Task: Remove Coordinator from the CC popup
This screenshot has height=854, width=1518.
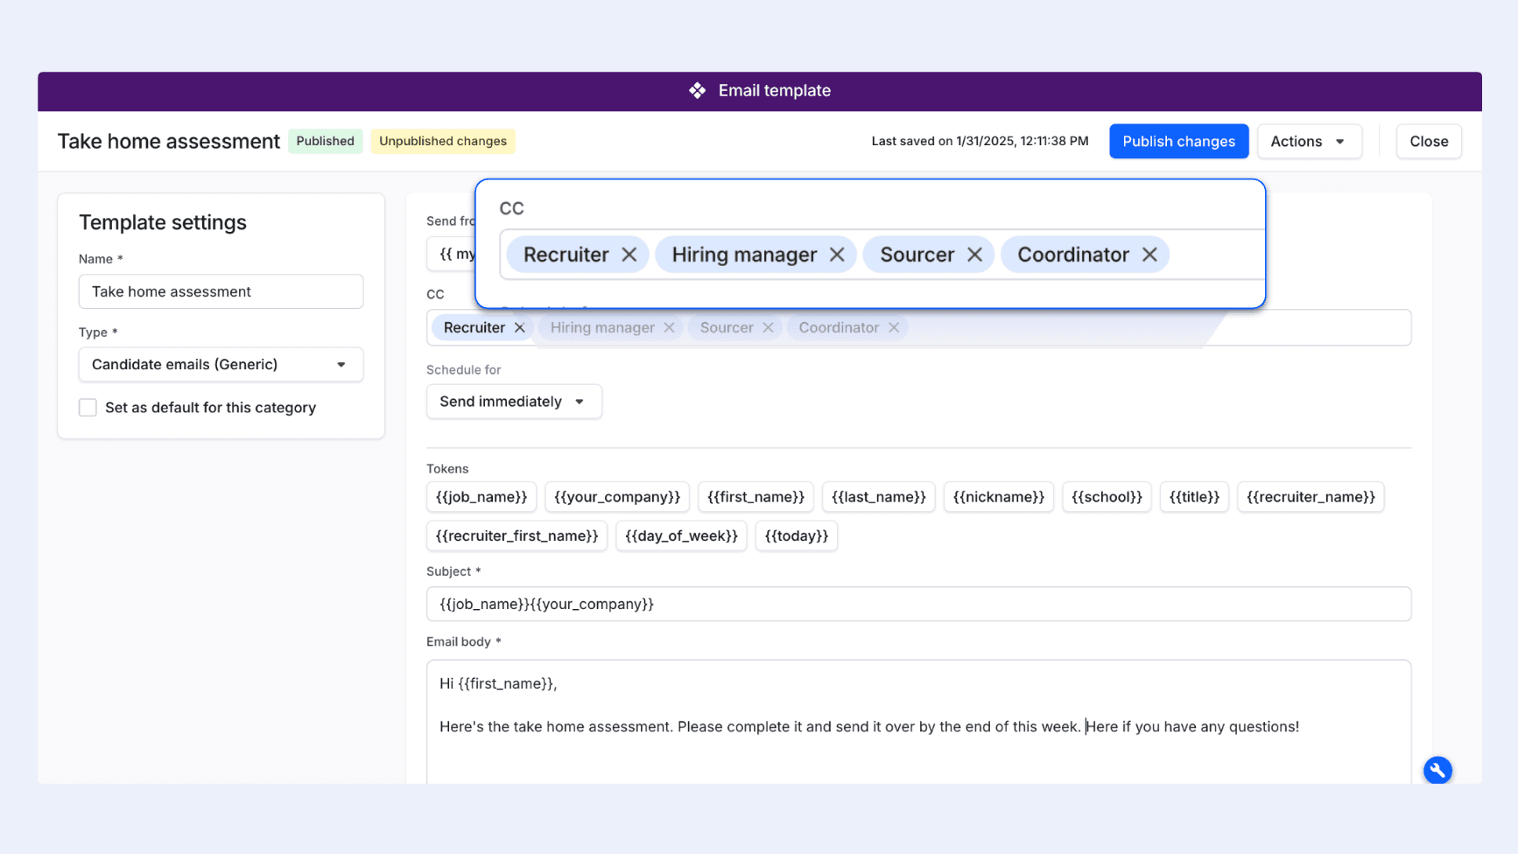Action: [1149, 254]
